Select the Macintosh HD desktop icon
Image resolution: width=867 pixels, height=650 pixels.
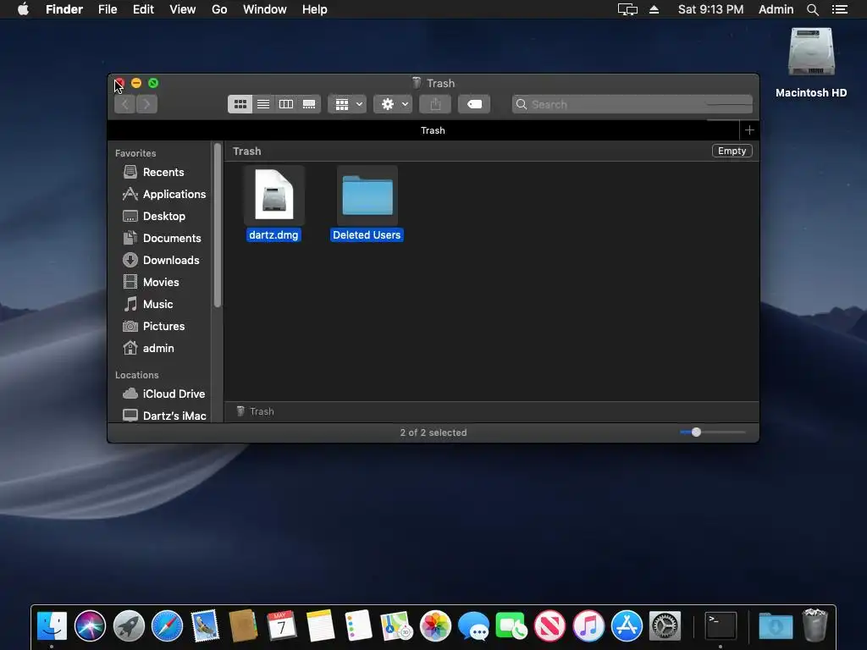(811, 52)
